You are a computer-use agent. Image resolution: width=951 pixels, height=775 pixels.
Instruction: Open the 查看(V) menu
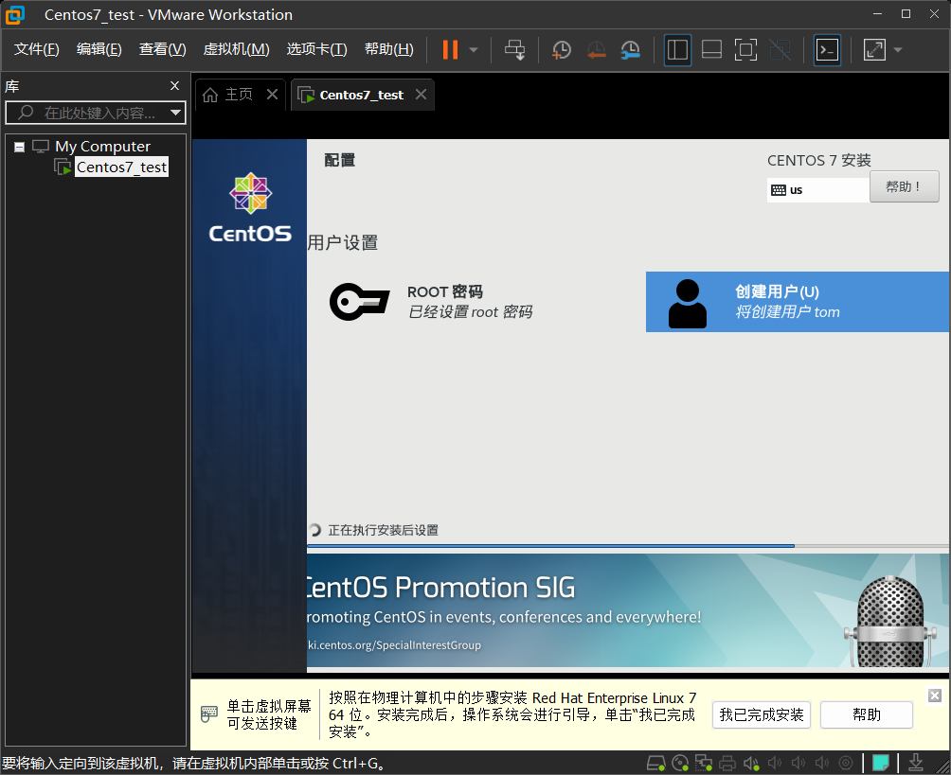click(x=163, y=49)
